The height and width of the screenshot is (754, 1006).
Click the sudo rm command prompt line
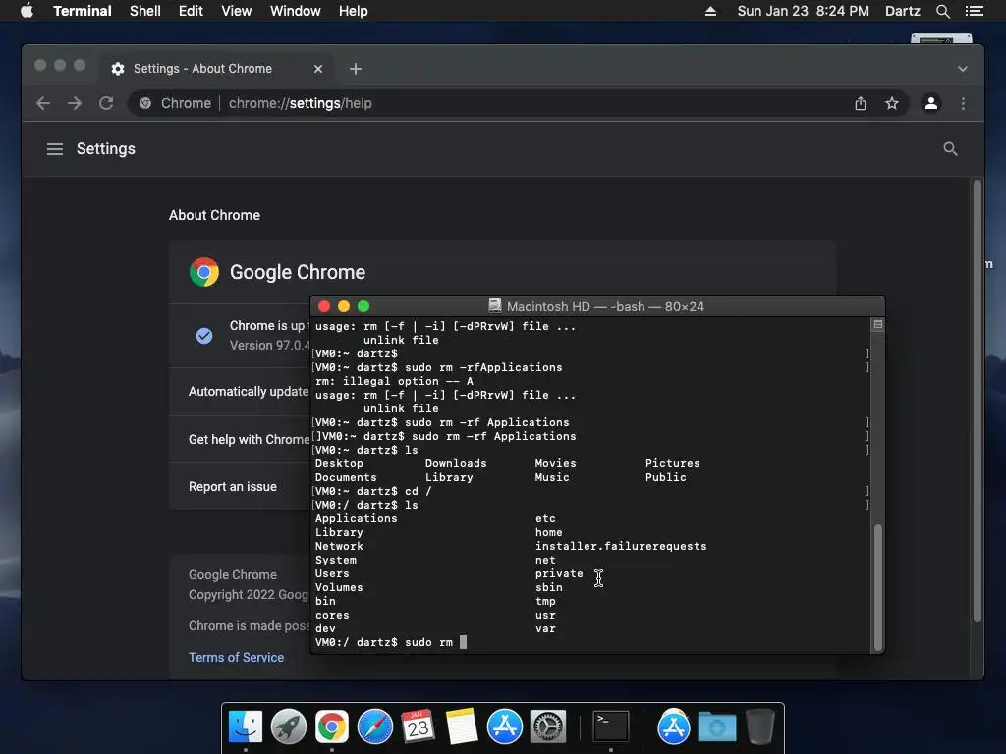[x=391, y=642]
